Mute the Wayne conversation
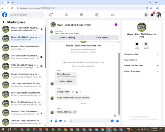This screenshot has width=165, height=132. (x=137, y=44)
